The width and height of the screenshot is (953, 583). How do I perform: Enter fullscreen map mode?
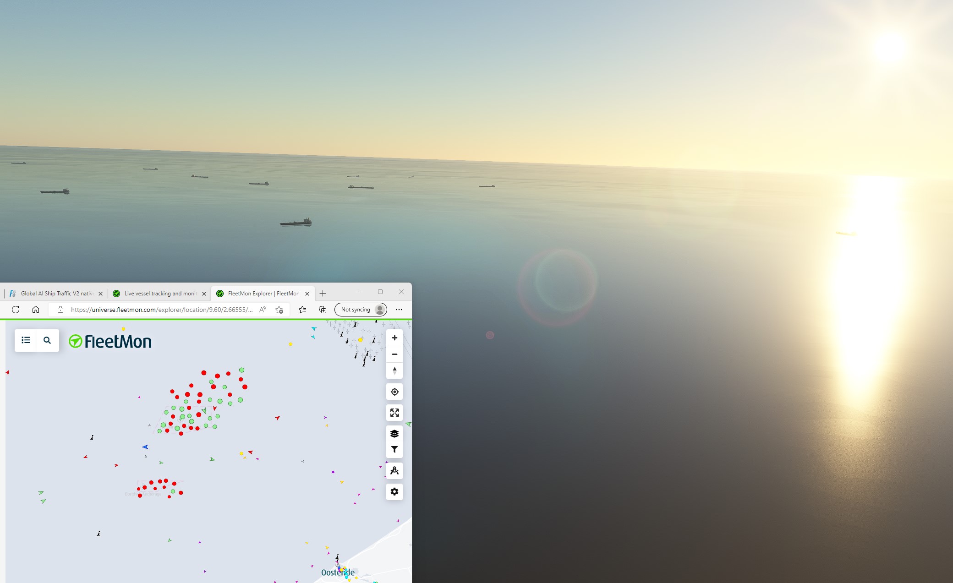394,413
